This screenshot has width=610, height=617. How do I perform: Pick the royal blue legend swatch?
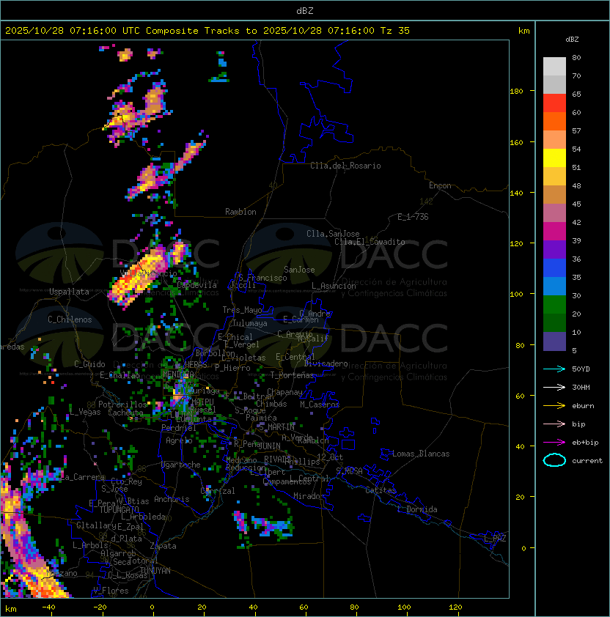pyautogui.click(x=554, y=268)
